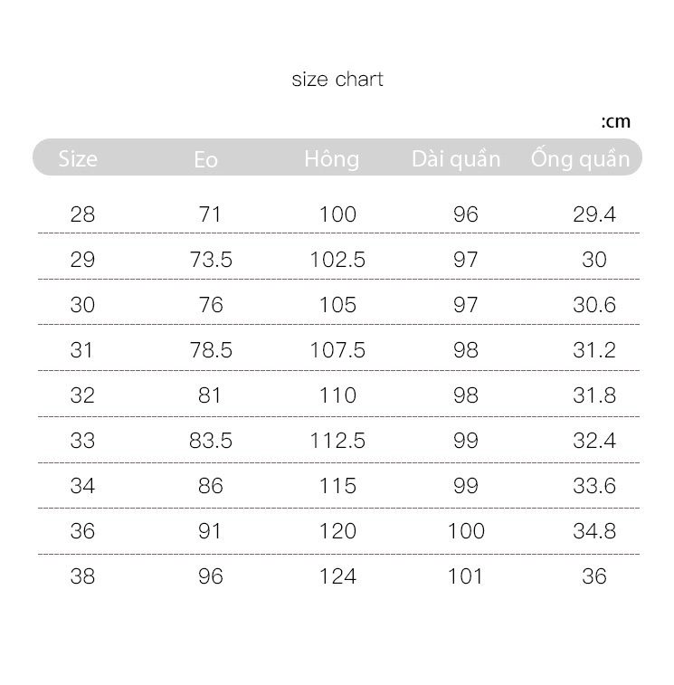Viewport: 674px width, 685px height.
Task: Click hip value 124
Action: click(337, 576)
